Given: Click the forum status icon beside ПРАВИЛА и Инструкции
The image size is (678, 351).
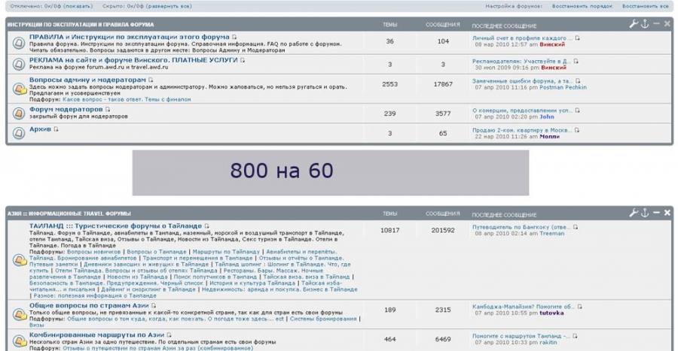Looking at the screenshot, I should 19,43.
